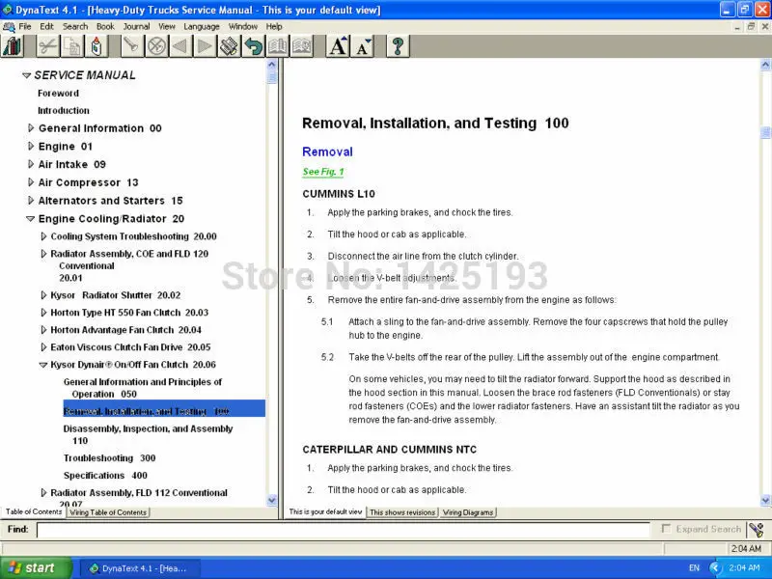Collapse the SERVICE MANUAL root node

[x=26, y=75]
